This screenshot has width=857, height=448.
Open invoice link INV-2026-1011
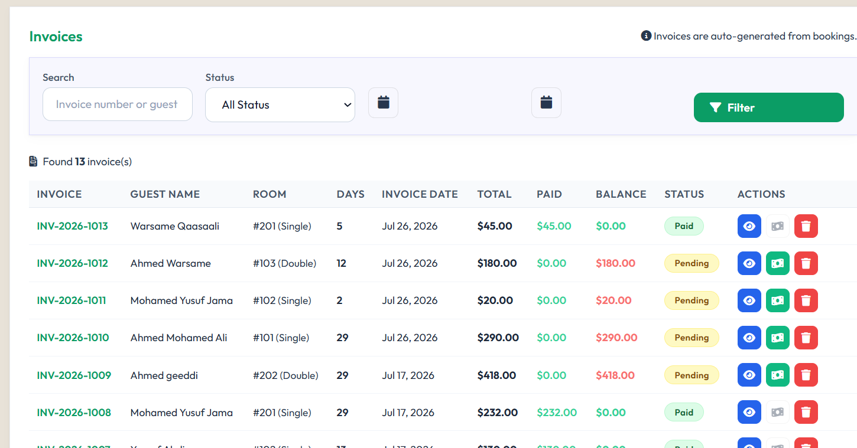[72, 300]
